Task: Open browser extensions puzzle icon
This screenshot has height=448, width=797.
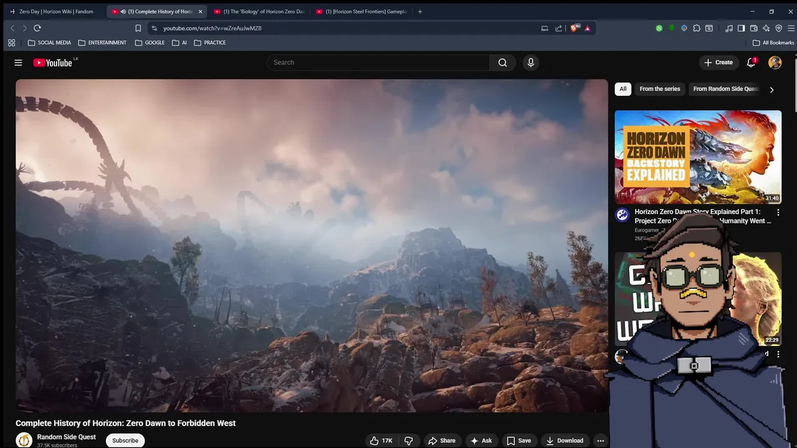Action: (696, 28)
